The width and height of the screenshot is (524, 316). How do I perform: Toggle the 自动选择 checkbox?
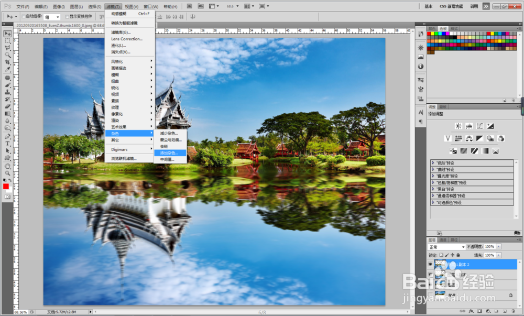point(24,16)
